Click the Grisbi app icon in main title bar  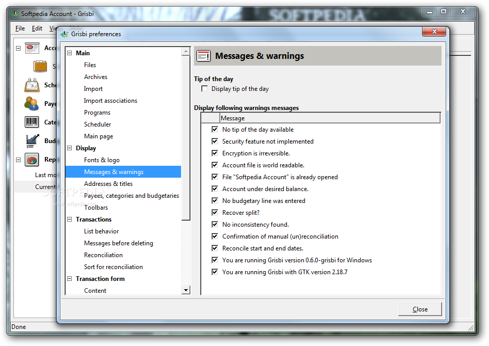(x=14, y=14)
